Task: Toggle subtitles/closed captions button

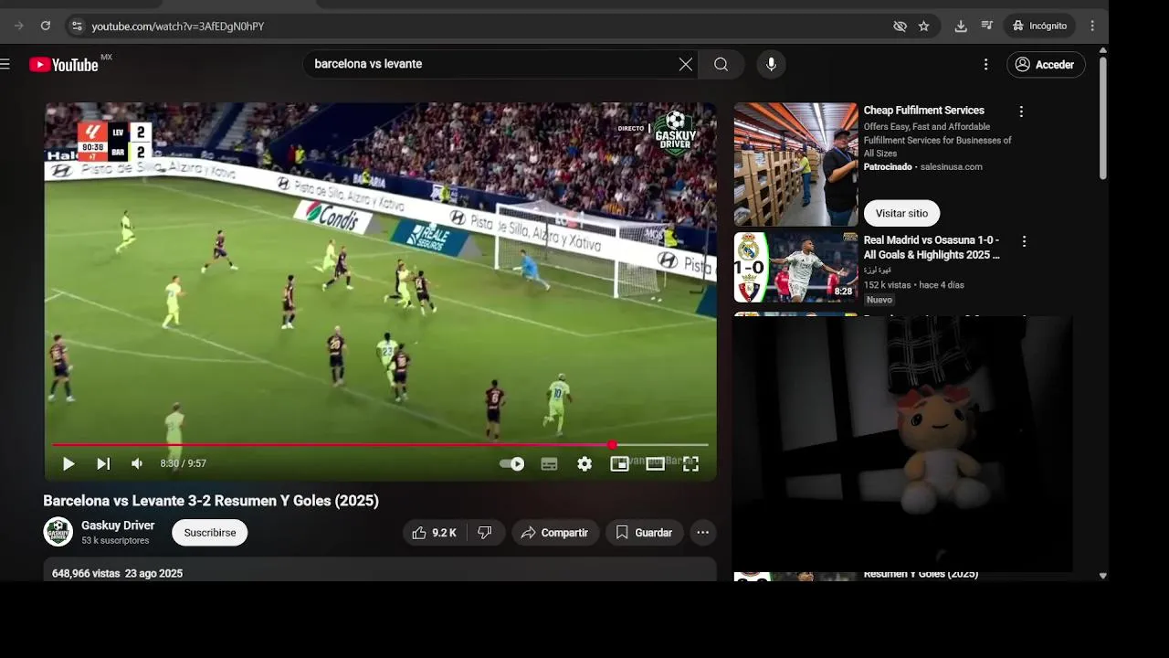Action: 549,464
